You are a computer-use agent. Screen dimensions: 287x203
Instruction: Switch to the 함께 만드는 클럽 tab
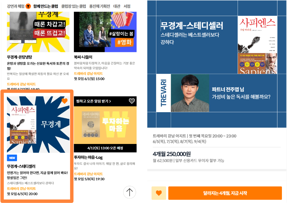pos(46,6)
